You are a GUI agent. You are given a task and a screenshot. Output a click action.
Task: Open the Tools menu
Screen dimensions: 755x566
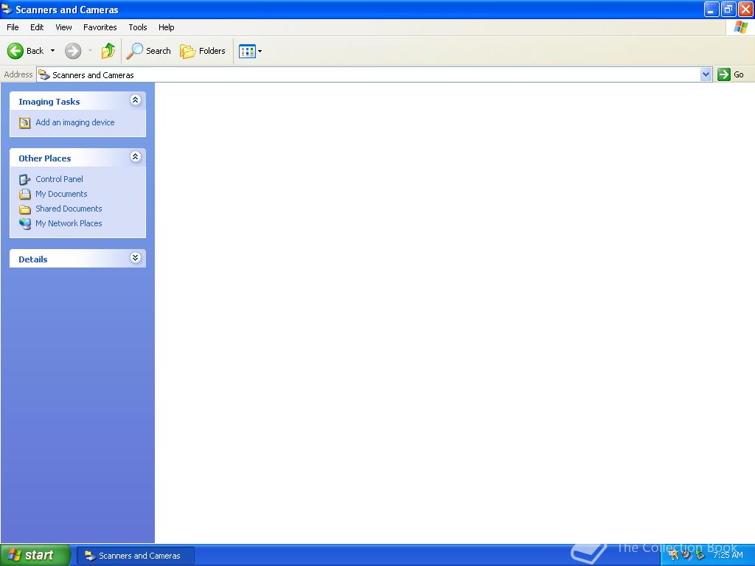[137, 27]
